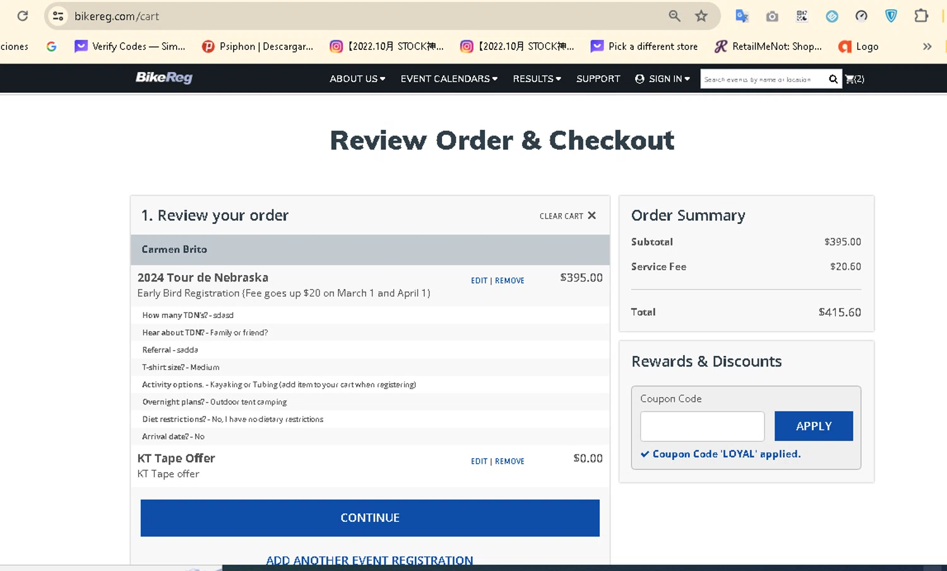Screen dimensions: 947x571
Task: Remove the KT Tape Offer item
Action: (509, 461)
